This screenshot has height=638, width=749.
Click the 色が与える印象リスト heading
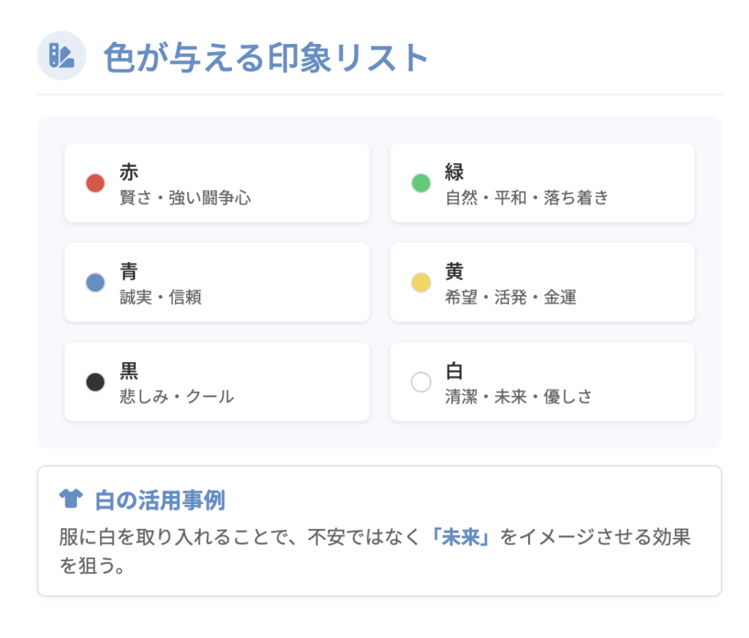tap(266, 57)
